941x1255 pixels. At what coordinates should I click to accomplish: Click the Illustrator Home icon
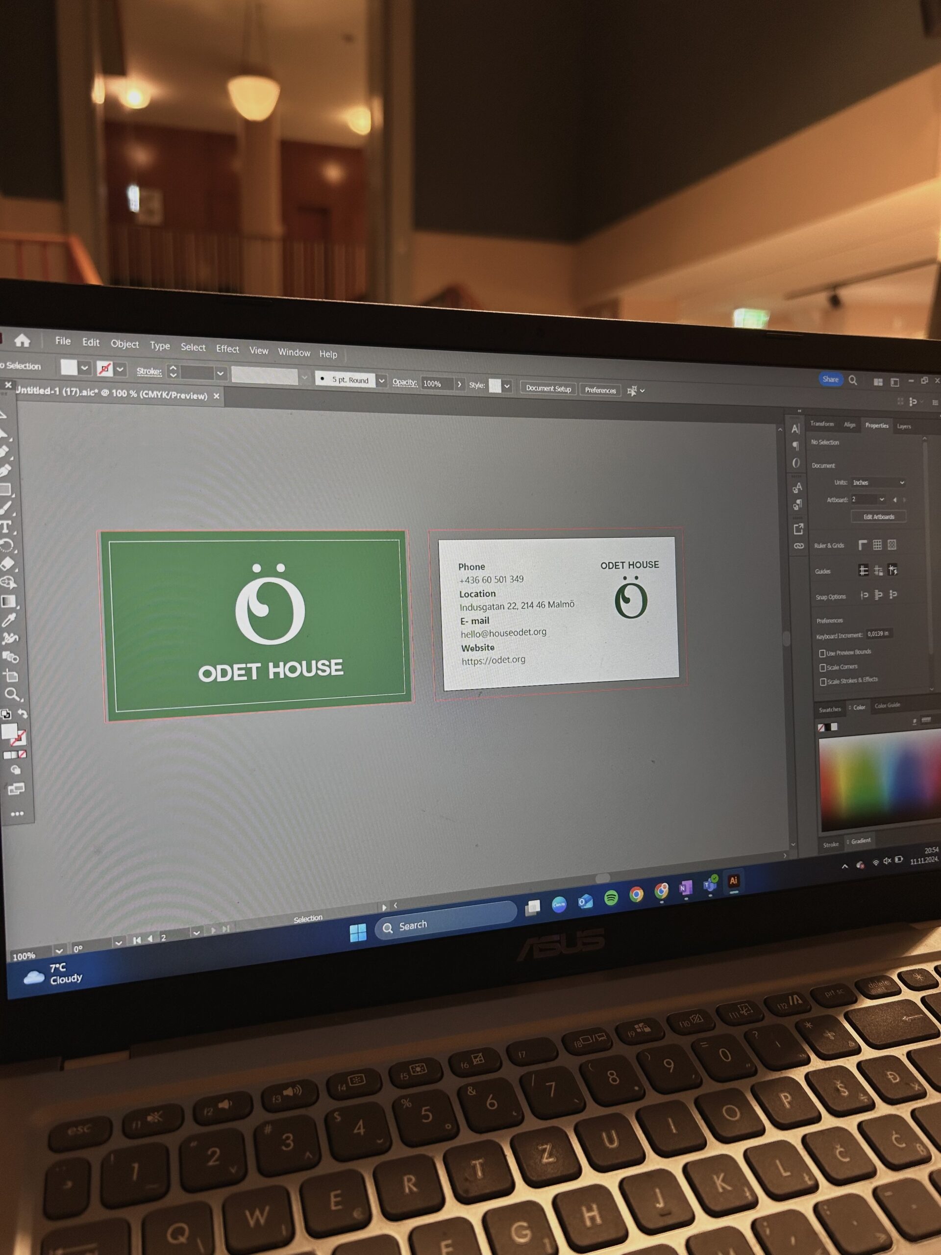(x=22, y=340)
